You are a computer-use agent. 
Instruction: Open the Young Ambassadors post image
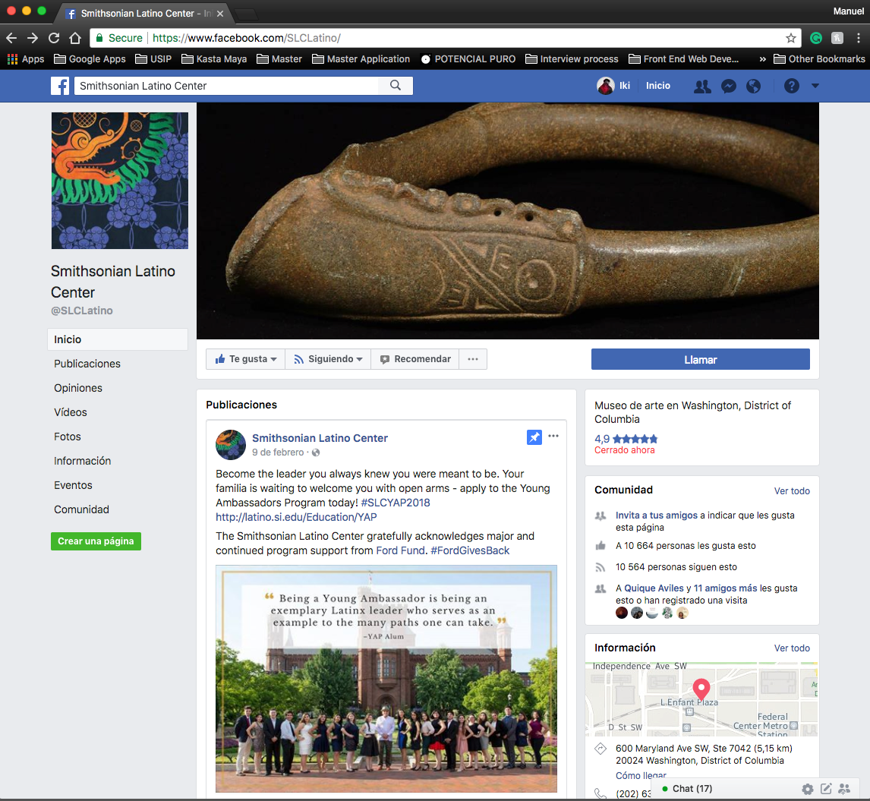point(386,678)
